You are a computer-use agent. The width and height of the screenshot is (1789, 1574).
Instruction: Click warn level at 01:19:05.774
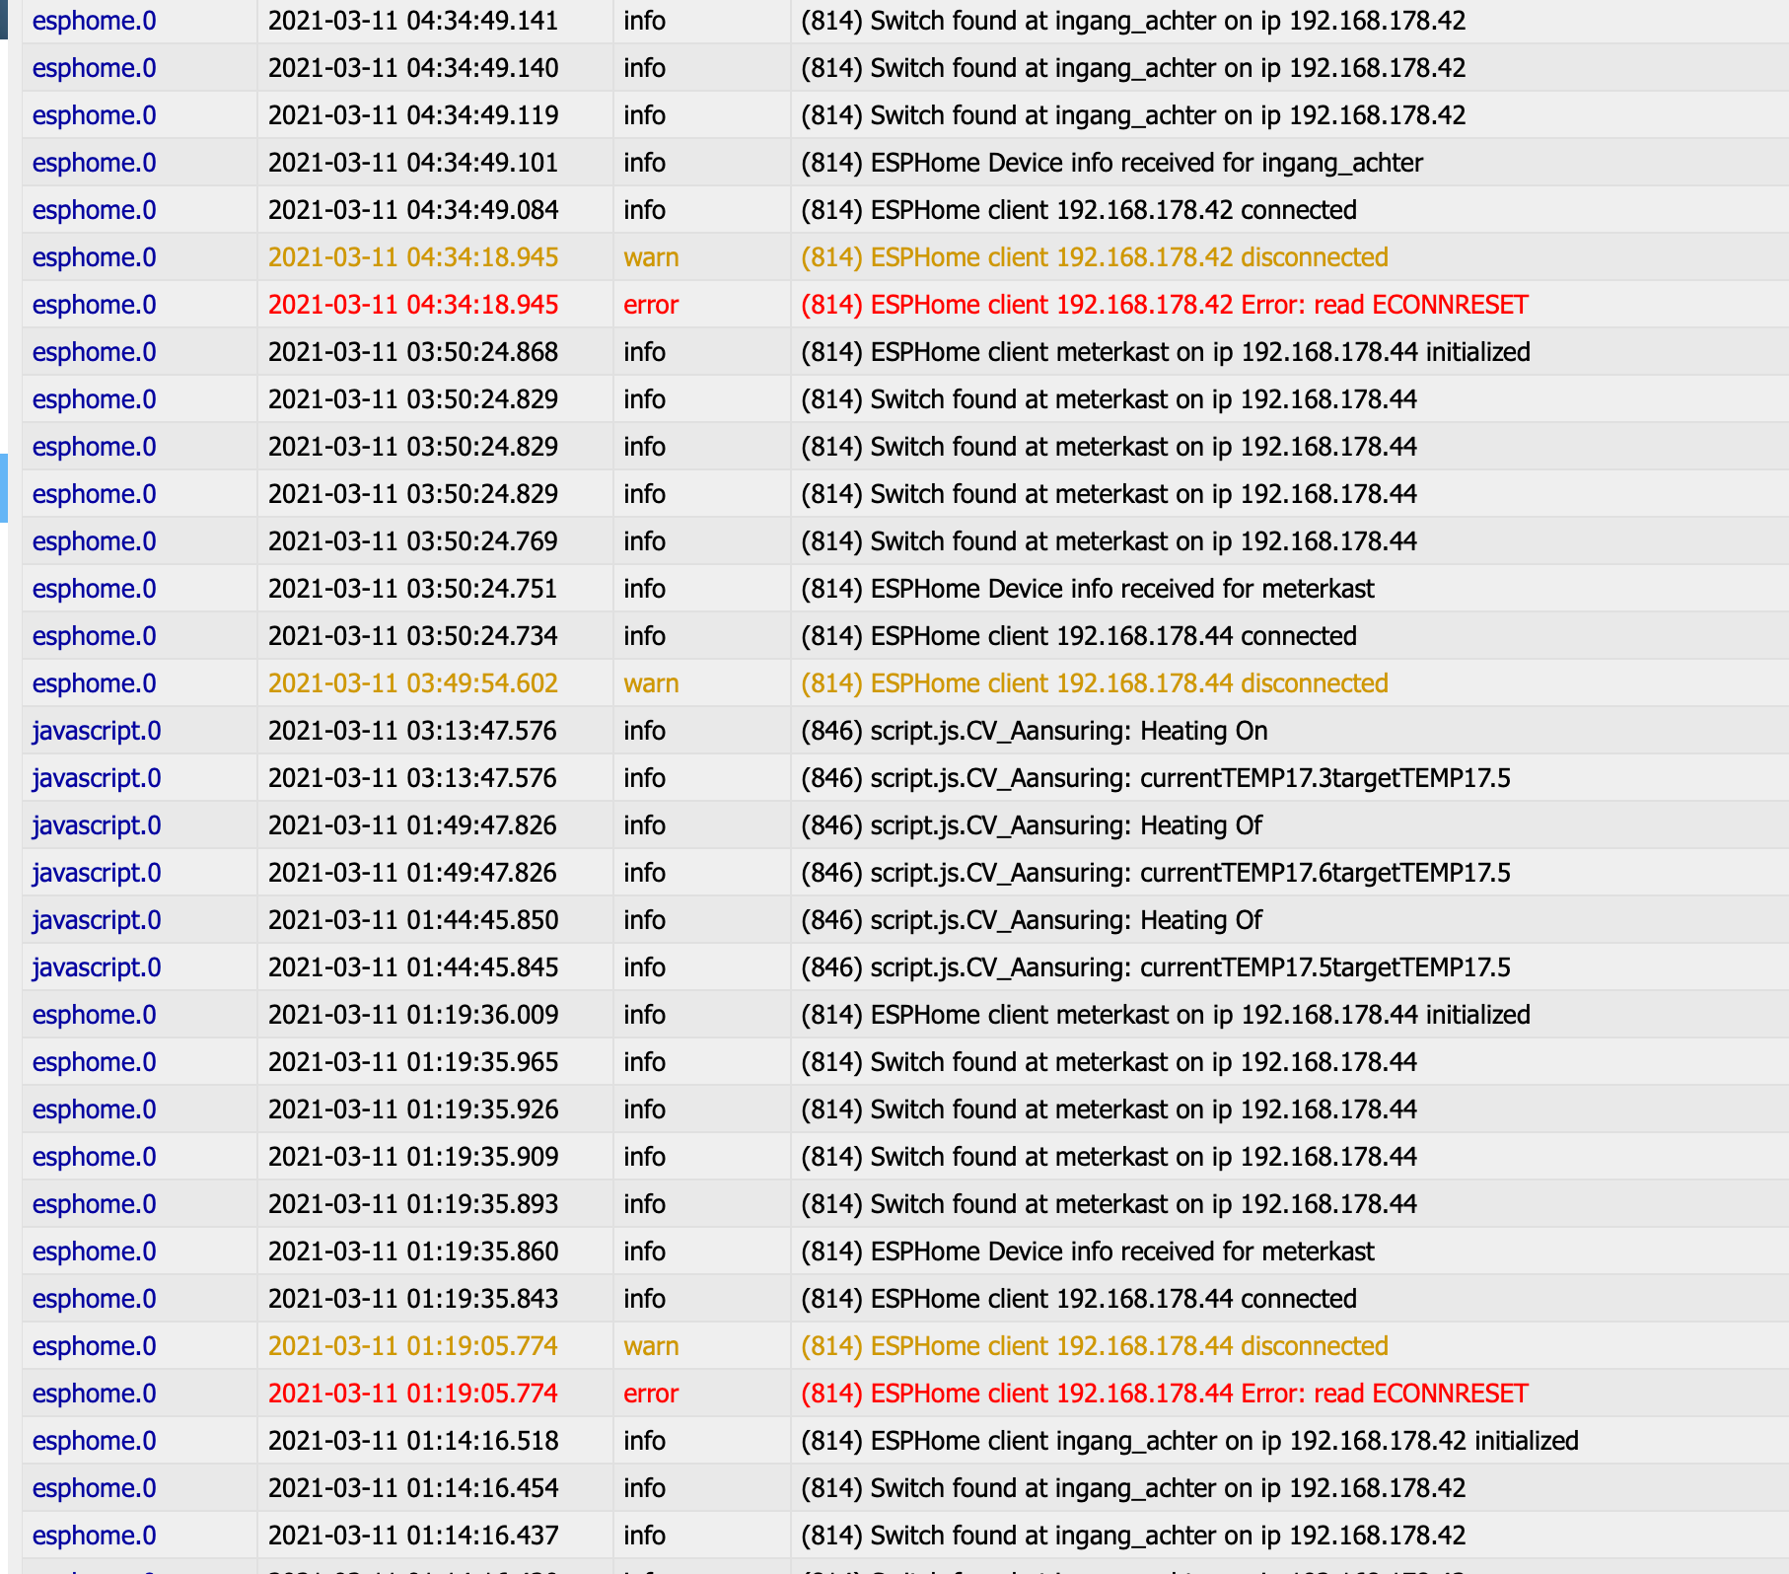[651, 1346]
